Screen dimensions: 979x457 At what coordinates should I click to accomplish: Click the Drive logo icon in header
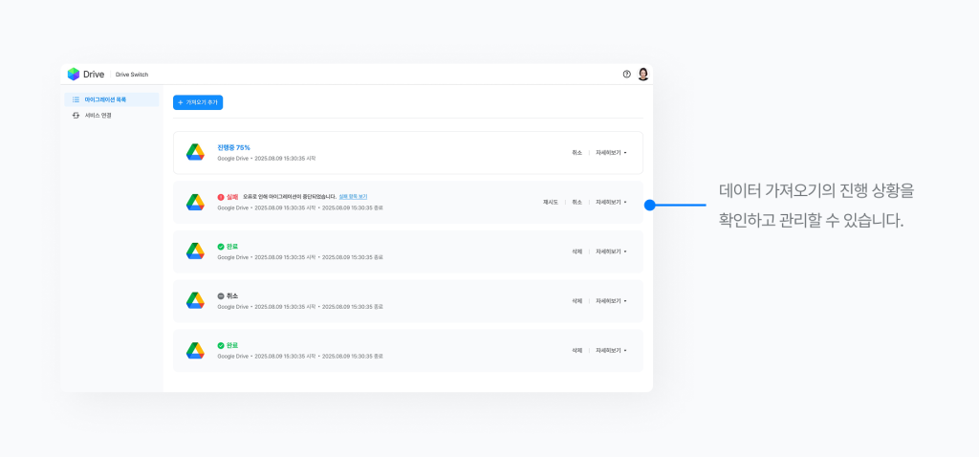pyautogui.click(x=74, y=75)
